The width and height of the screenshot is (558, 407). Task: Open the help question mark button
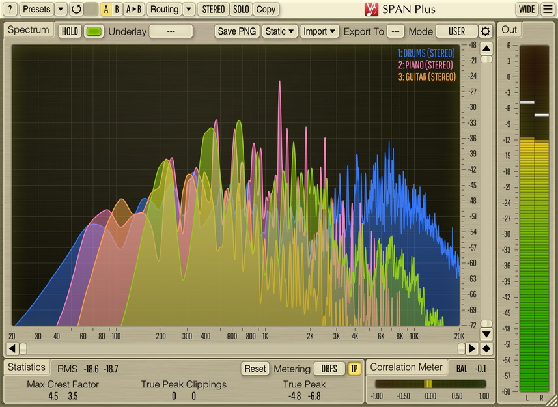tap(10, 9)
